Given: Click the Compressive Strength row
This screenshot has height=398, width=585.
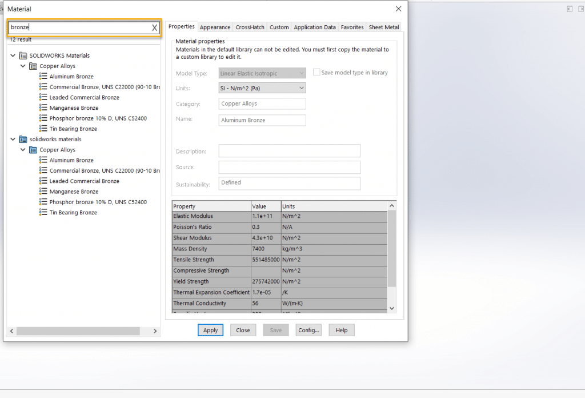Looking at the screenshot, I should (x=280, y=270).
